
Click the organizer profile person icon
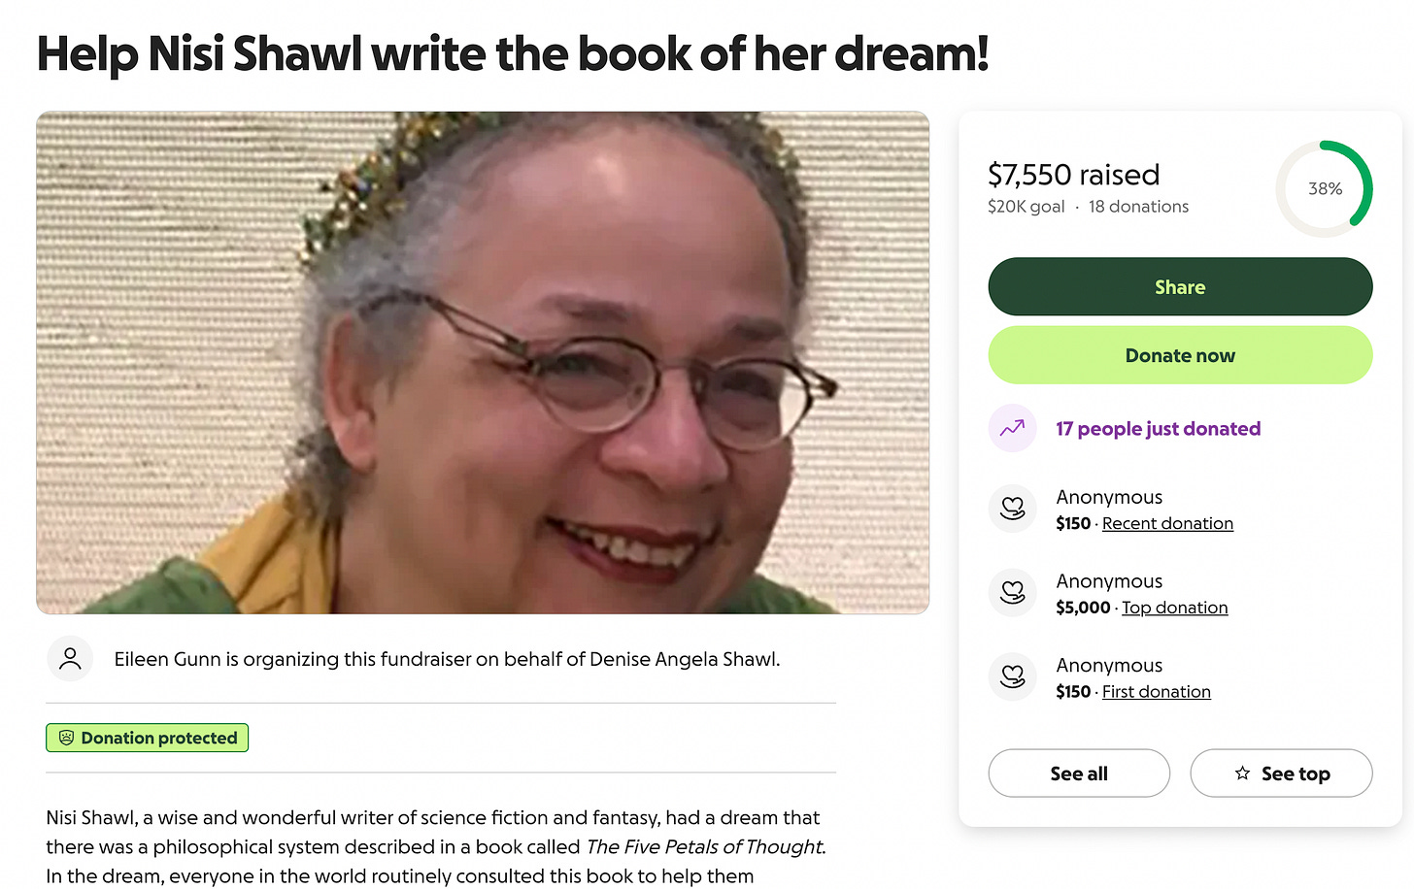click(x=70, y=659)
